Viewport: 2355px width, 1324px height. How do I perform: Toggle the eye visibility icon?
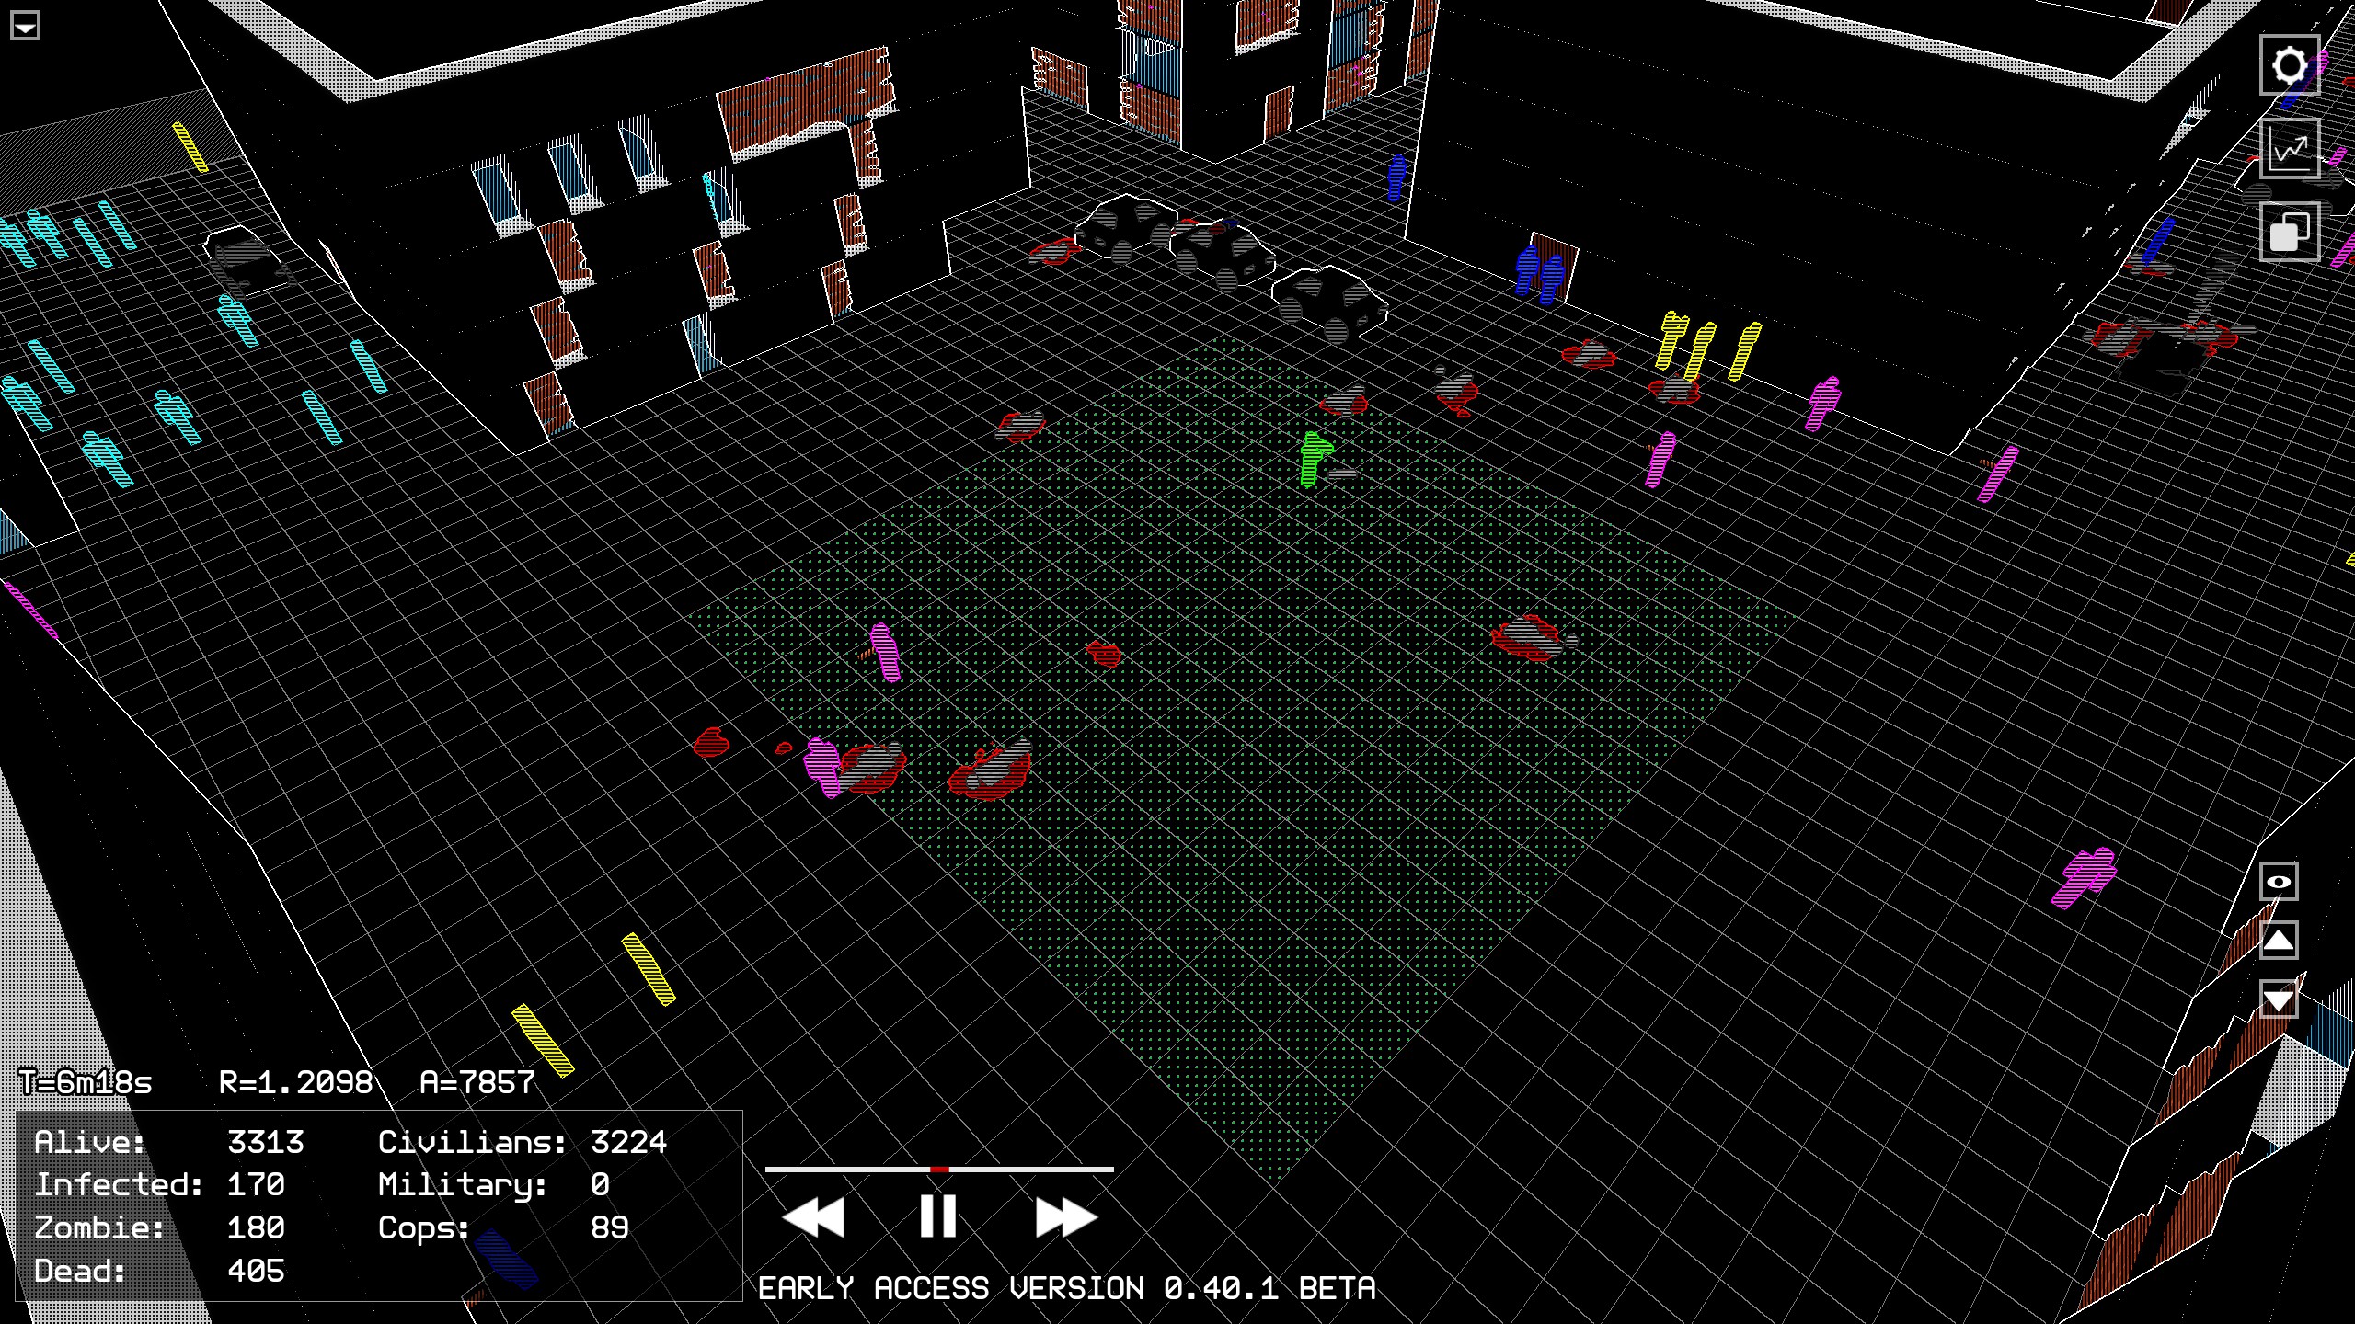pos(2279,882)
